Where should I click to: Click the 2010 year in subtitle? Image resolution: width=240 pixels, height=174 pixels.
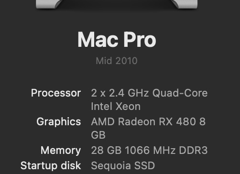click(x=126, y=61)
